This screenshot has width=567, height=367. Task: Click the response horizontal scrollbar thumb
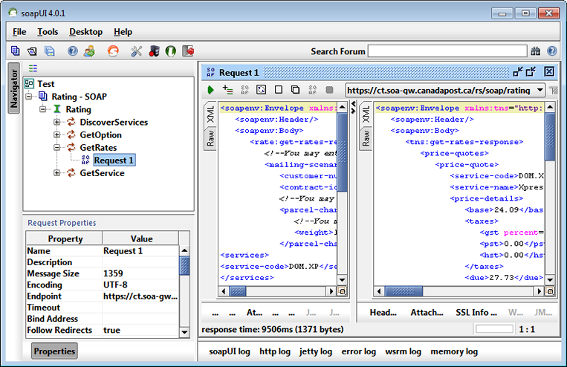tap(404, 291)
